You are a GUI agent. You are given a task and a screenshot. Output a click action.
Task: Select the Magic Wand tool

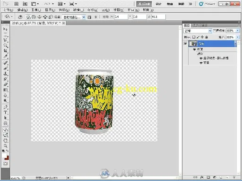coord(5,46)
